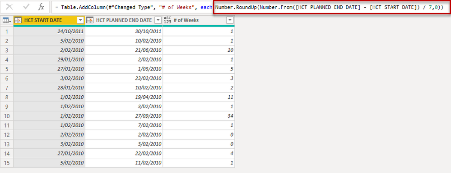Click the date type icon on HCT START DATE
451x173 pixels.
point(18,20)
